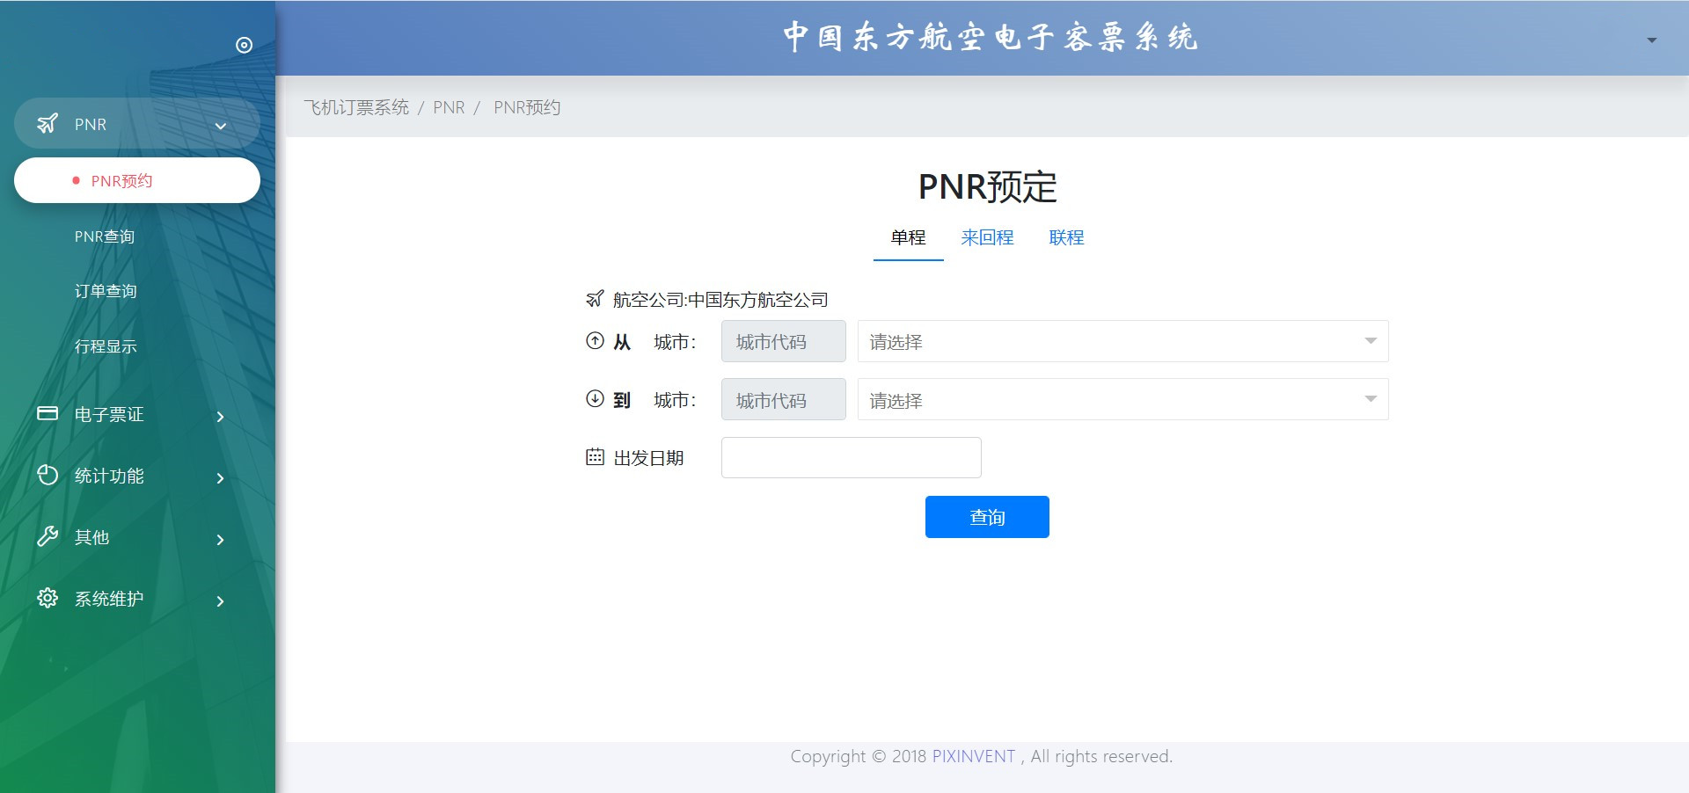The width and height of the screenshot is (1689, 793).
Task: Click the down-arrow circle icon beside 到
Action: [596, 399]
